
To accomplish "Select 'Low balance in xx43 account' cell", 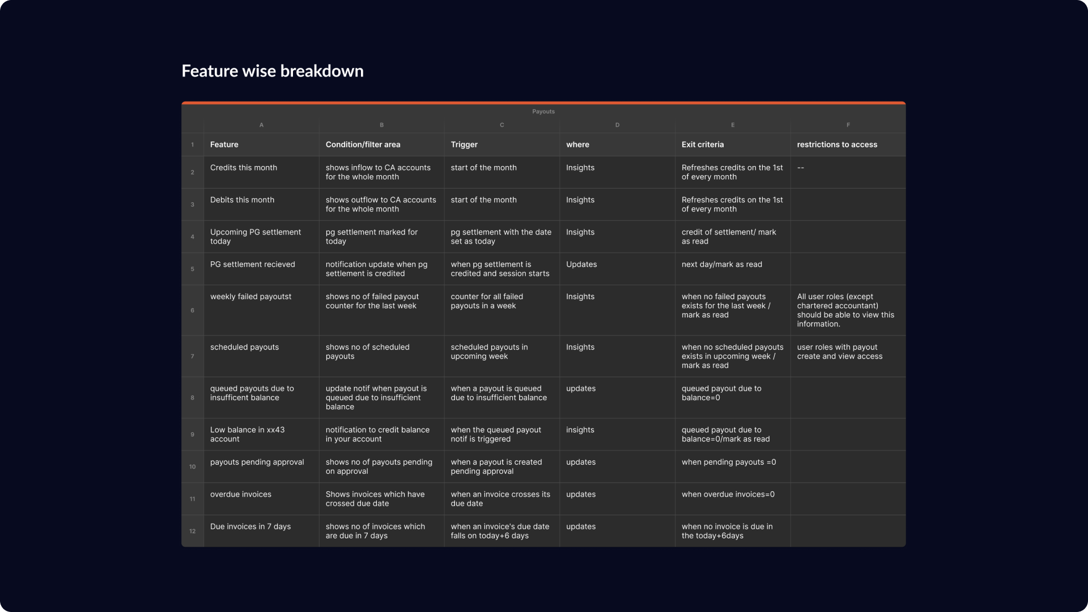I will (x=261, y=435).
